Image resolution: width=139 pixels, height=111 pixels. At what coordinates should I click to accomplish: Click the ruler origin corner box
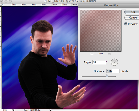[x=1, y=5]
